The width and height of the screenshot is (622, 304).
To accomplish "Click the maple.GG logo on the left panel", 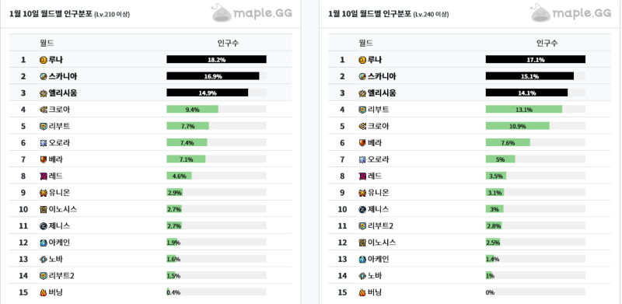I will (x=252, y=12).
